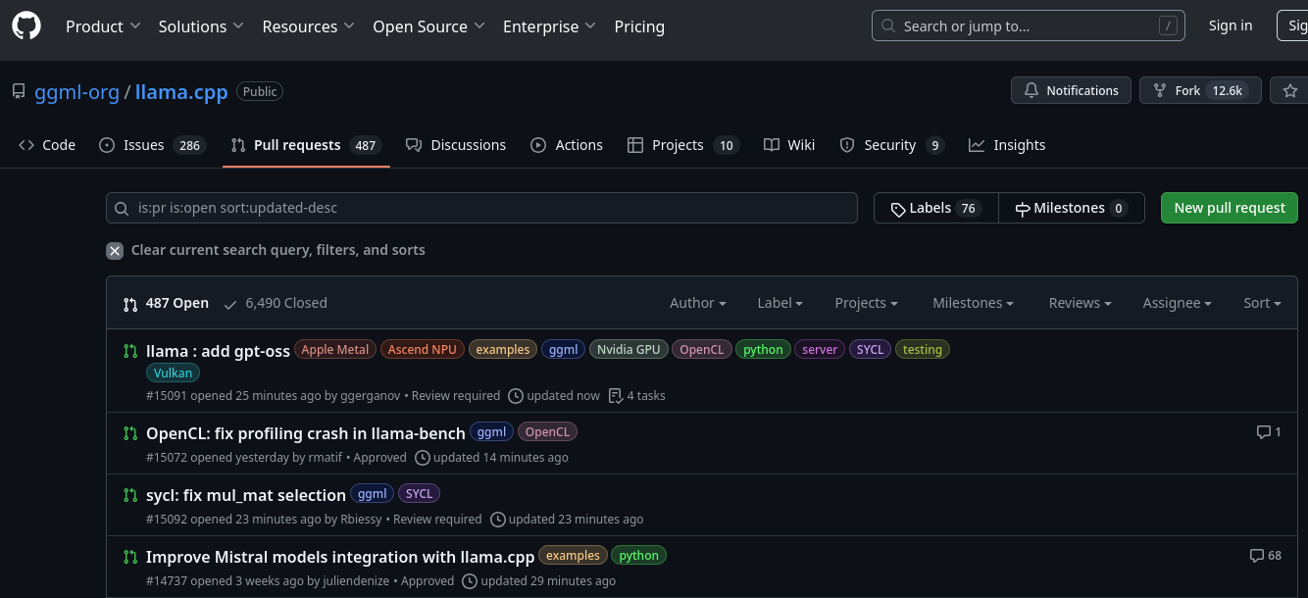This screenshot has width=1308, height=598.
Task: Click the Pricing link in the header
Action: point(639,26)
